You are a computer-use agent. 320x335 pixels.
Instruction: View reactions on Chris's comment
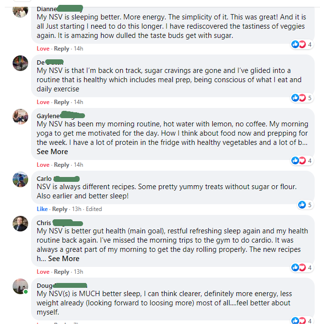pyautogui.click(x=302, y=267)
